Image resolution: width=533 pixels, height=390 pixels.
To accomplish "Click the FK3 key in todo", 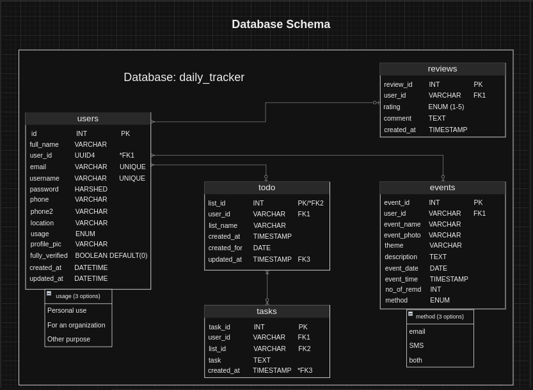I will coord(303,259).
